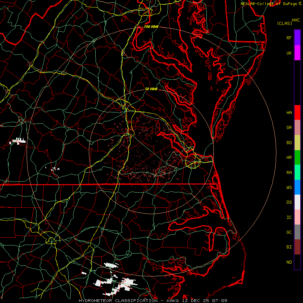Click the HA red legend swatch
303x303 pixels.
point(297,112)
